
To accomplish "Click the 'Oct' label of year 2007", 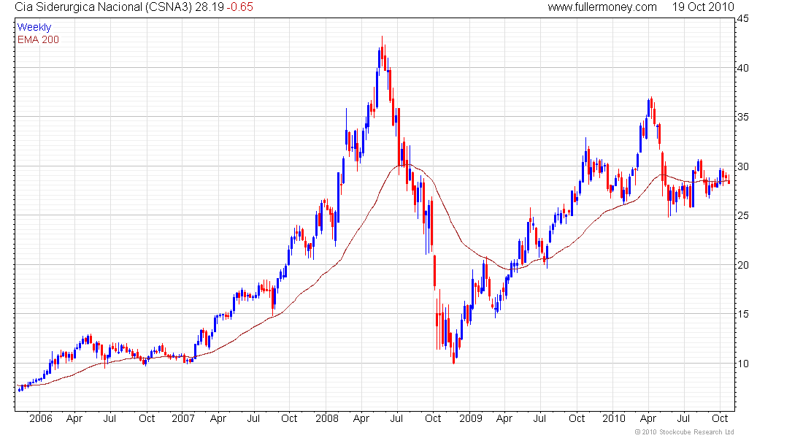I will pos(289,418).
